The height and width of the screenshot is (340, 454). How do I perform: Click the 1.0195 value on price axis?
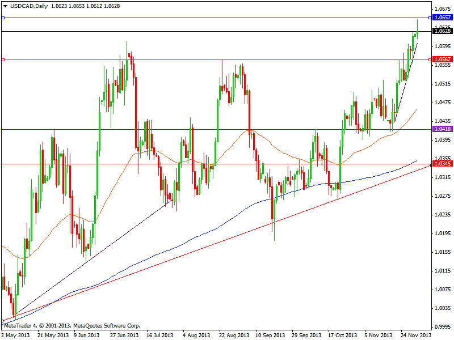[x=443, y=233]
